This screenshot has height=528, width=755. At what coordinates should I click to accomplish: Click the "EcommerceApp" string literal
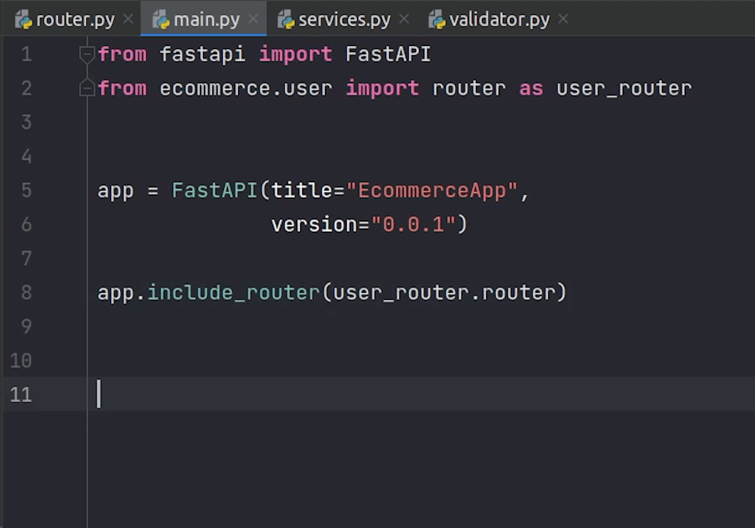click(432, 190)
